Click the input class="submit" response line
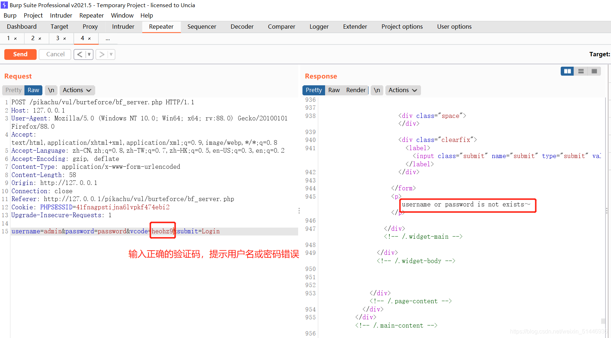Viewport: 611px width, 338px height. (506, 156)
